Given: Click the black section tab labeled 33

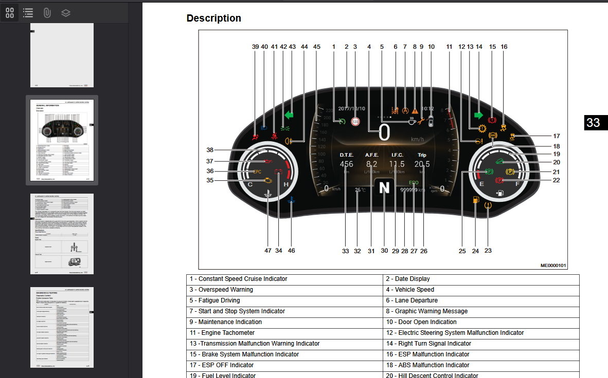Looking at the screenshot, I should click(x=595, y=122).
